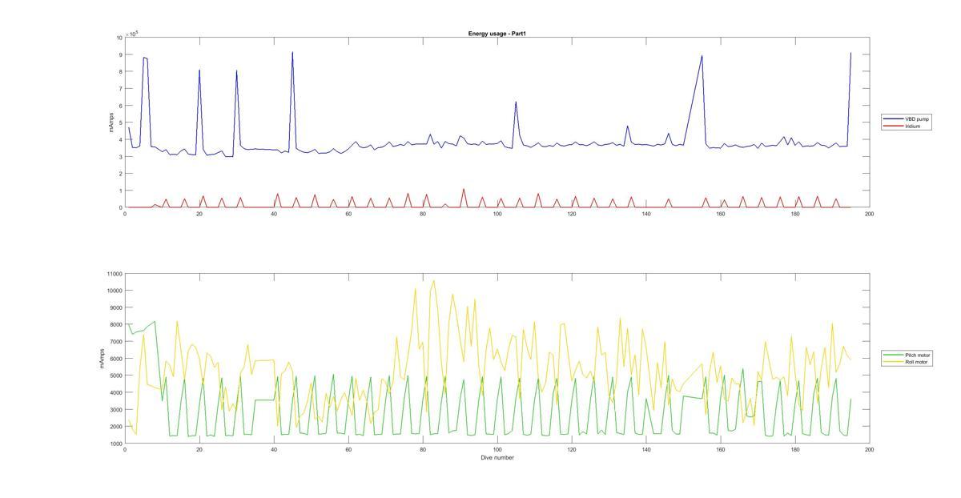Screen dimensions: 961x498
Task: Click the '10000' y-axis tick label
Action: (113, 291)
